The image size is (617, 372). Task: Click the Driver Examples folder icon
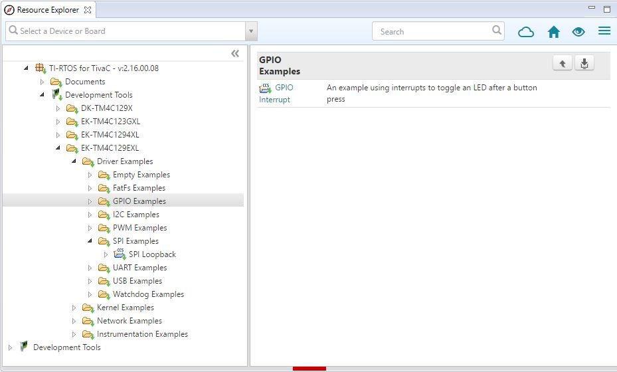tap(88, 162)
